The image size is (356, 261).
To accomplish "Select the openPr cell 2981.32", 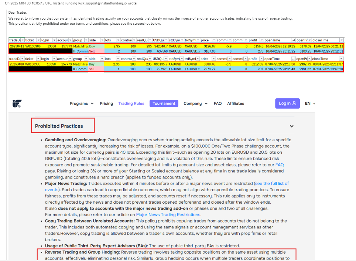I will coord(304,69).
